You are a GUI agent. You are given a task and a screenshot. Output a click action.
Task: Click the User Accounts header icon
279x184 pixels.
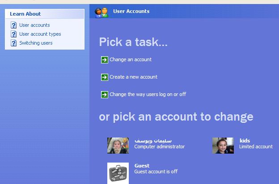(x=101, y=13)
